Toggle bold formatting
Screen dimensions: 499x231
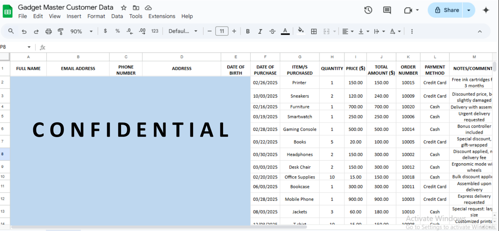248,31
